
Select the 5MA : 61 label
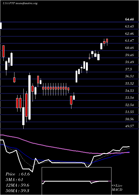[14, 180]
